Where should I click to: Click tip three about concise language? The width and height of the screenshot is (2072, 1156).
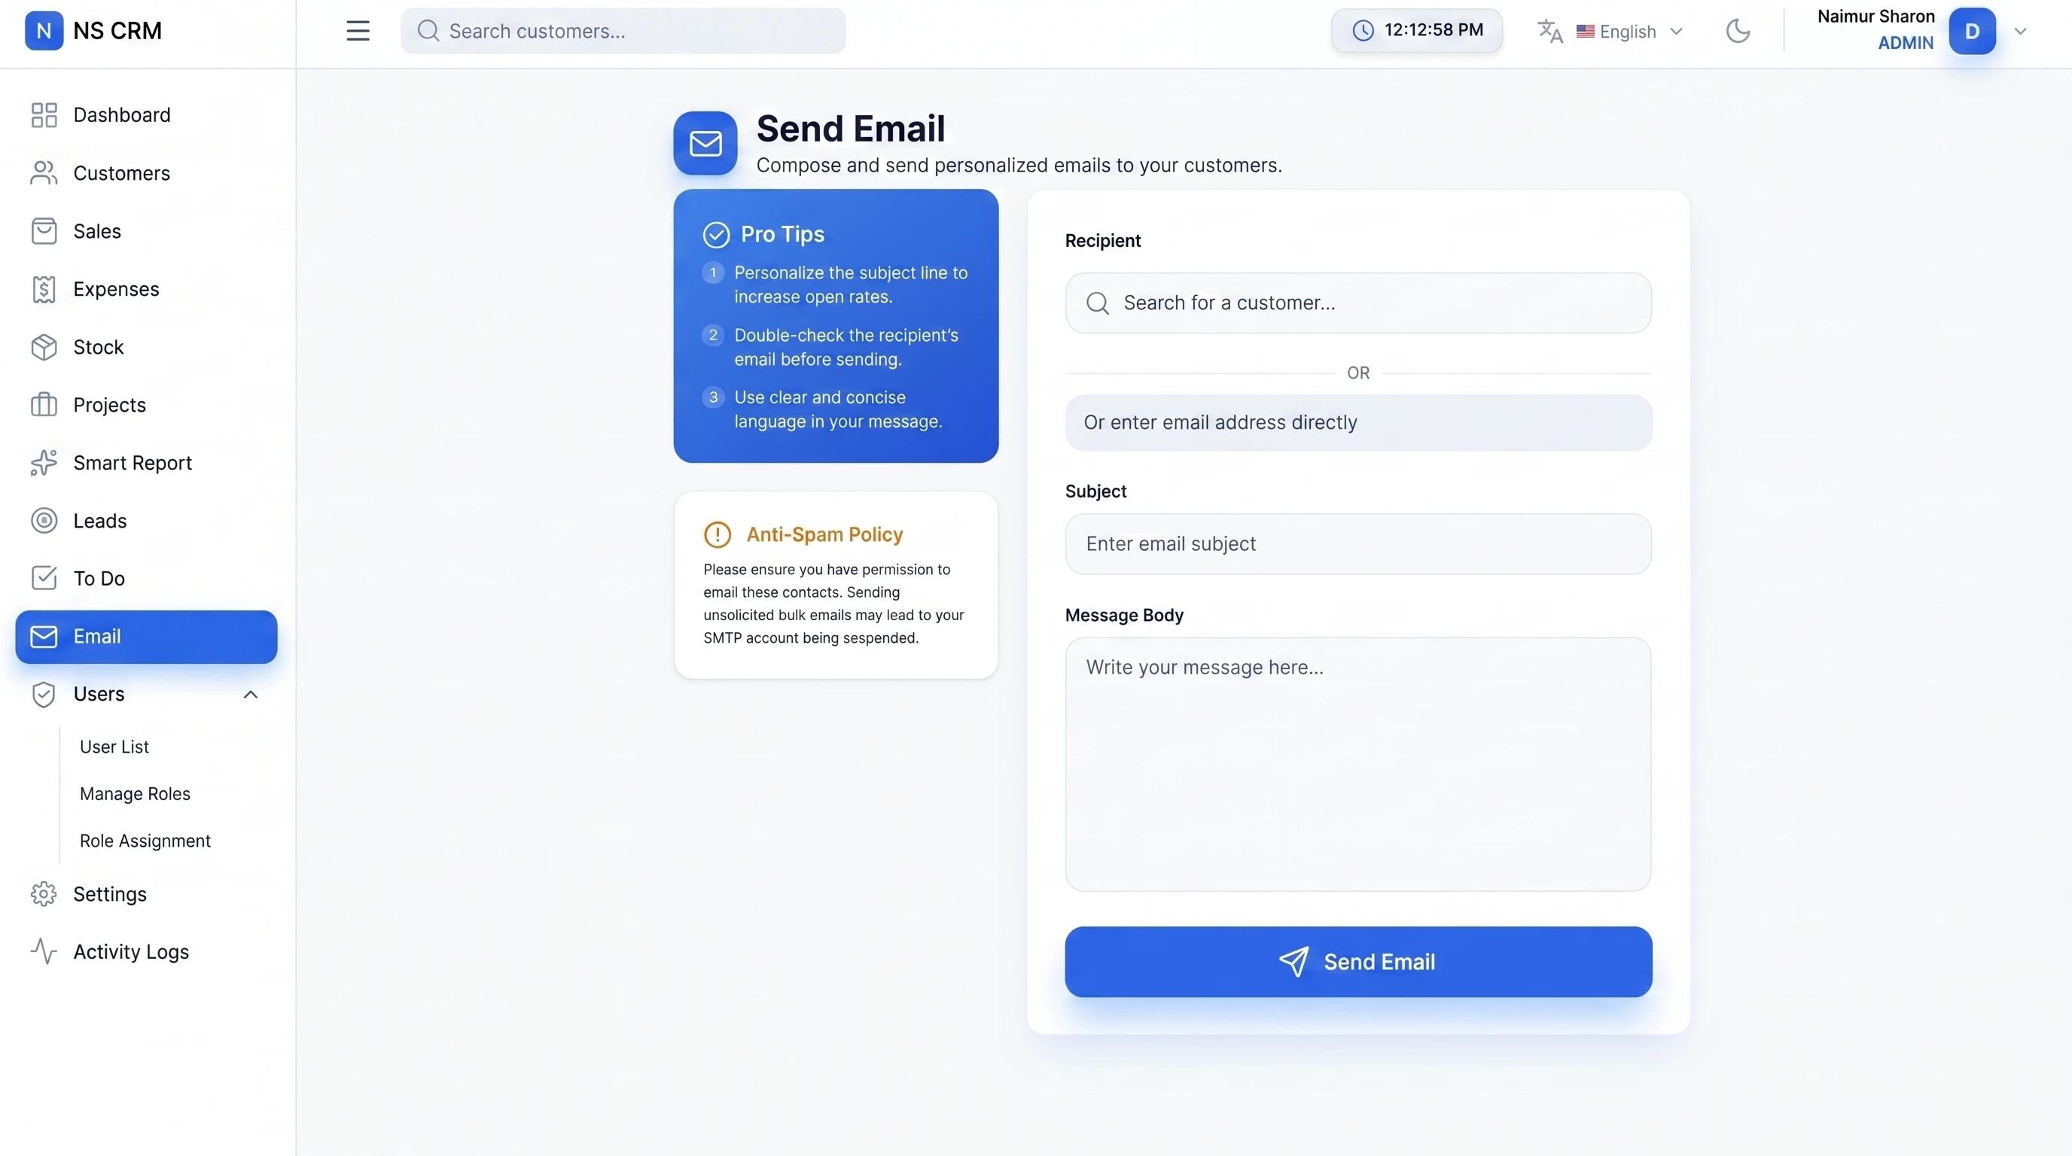(837, 409)
